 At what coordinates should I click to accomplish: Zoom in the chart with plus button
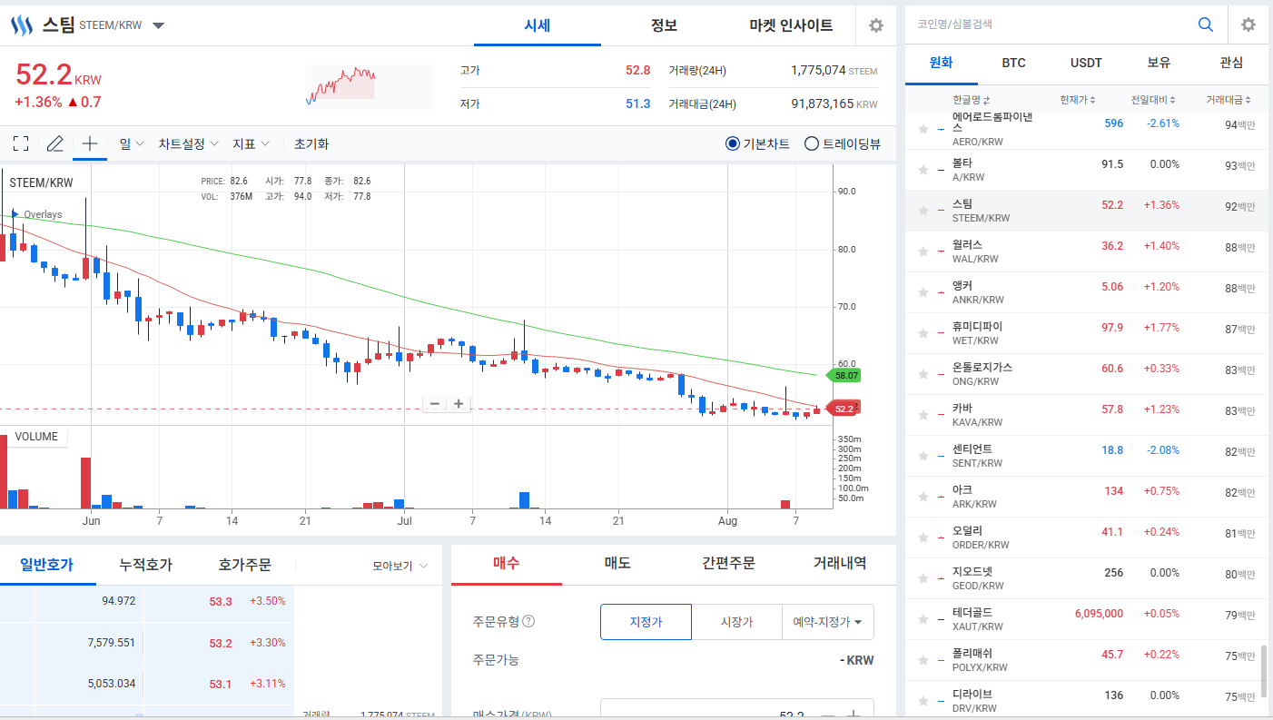[459, 404]
